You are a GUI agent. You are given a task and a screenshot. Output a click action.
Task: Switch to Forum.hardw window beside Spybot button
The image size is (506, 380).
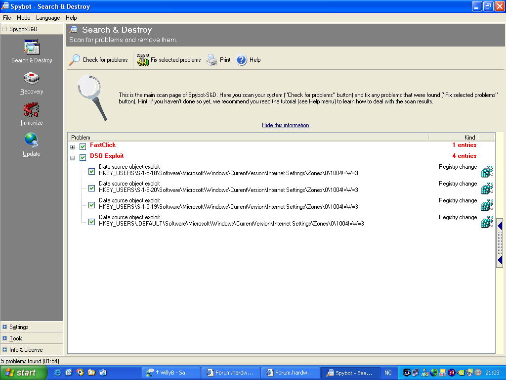click(x=291, y=373)
